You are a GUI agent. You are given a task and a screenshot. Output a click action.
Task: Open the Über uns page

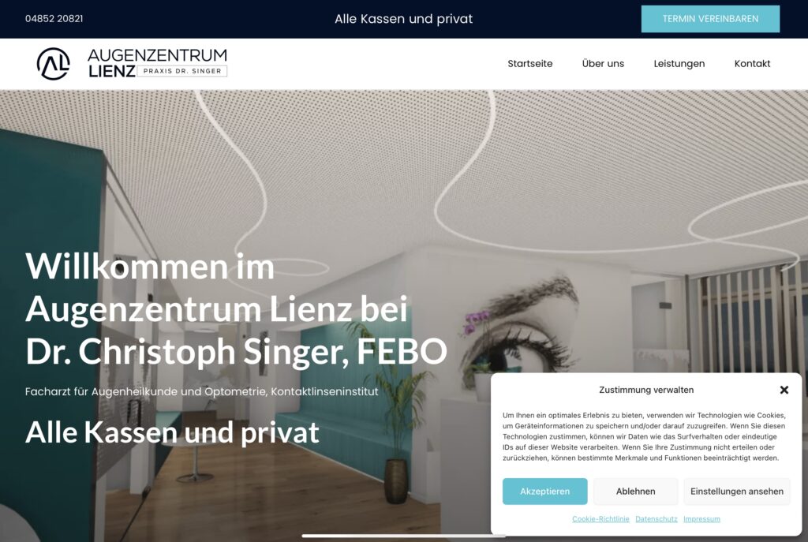click(x=603, y=64)
